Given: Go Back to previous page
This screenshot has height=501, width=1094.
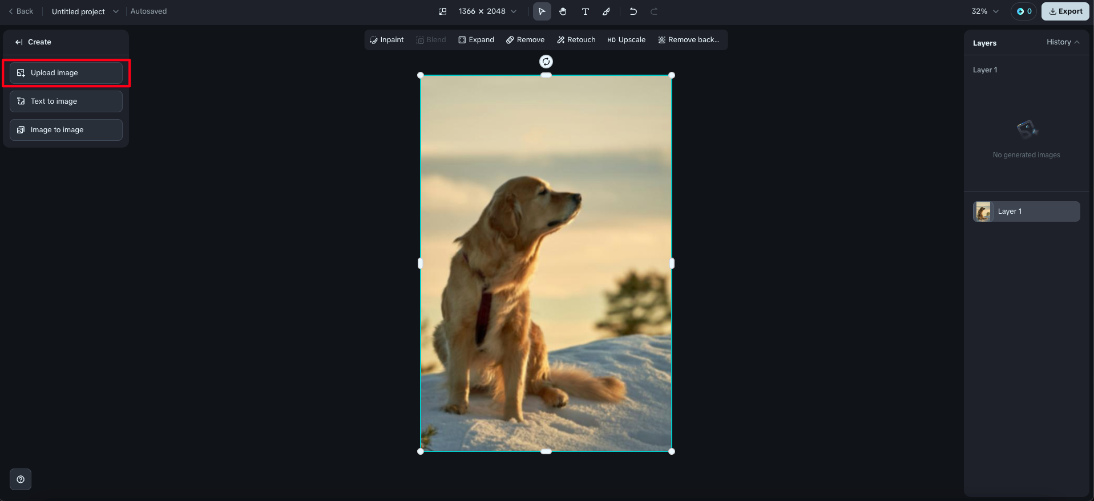Looking at the screenshot, I should (x=21, y=11).
